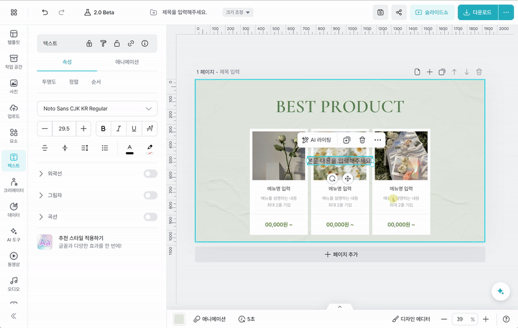Open the 크기 조정 resize dropdown

coord(238,12)
